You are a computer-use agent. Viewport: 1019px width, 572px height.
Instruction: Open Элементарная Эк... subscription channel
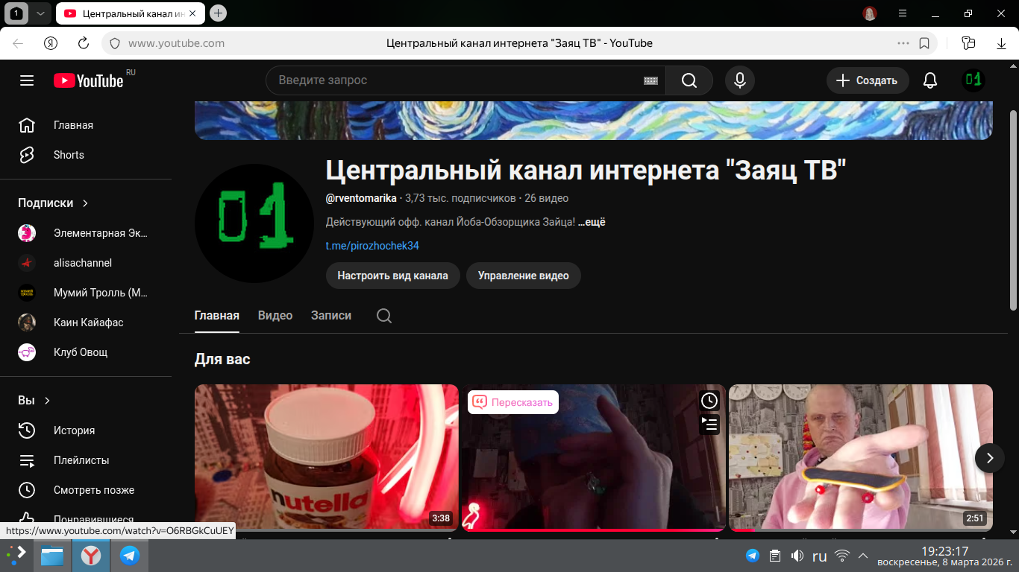86,233
